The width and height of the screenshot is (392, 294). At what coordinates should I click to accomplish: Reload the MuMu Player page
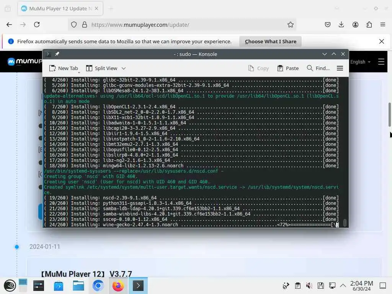(x=37, y=24)
